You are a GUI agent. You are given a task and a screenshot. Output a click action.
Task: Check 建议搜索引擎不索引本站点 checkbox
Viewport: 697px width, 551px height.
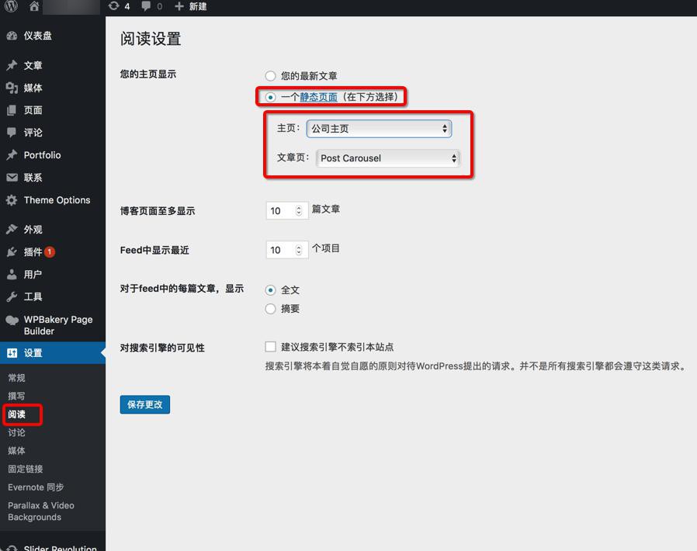[x=270, y=347]
